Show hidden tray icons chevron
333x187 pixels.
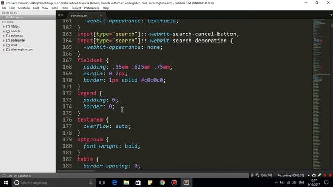276,182
